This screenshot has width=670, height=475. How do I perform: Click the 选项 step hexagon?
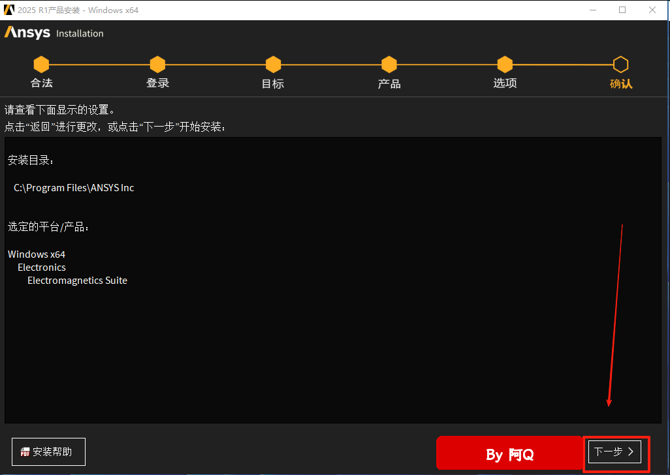click(x=505, y=65)
